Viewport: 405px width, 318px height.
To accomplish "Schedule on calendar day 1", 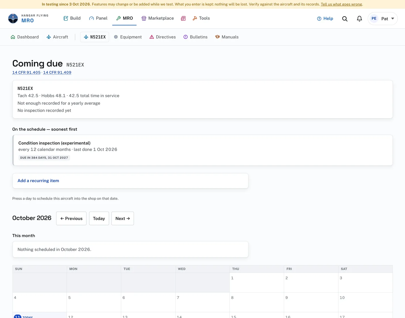I will (x=257, y=283).
